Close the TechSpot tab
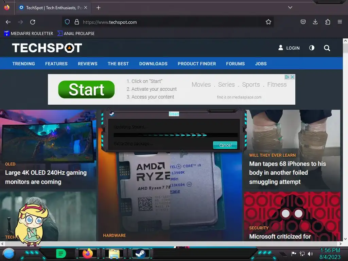Viewport: 348px width, 261px height. [x=86, y=8]
